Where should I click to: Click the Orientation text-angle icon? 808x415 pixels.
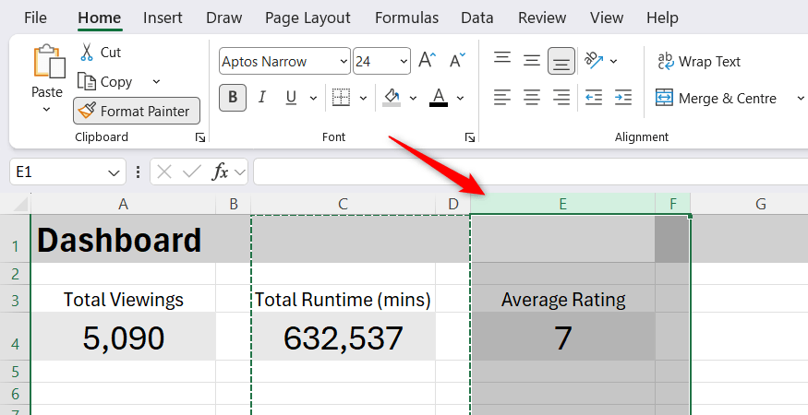point(594,60)
